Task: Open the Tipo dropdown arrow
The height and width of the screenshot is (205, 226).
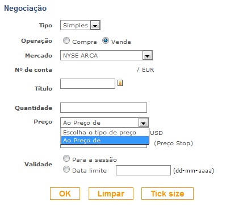Action: coord(95,25)
